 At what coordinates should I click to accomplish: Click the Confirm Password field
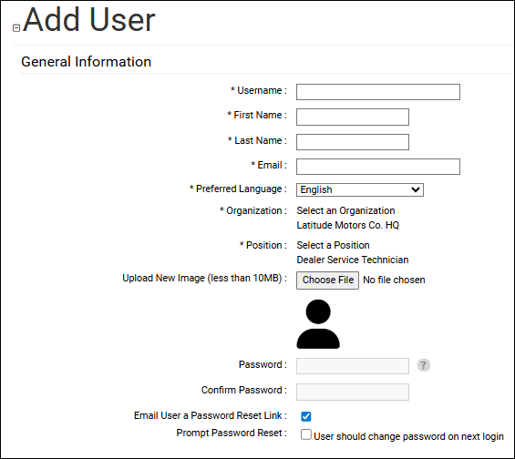pos(353,392)
